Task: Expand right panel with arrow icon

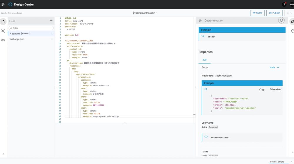Action: tap(293, 152)
